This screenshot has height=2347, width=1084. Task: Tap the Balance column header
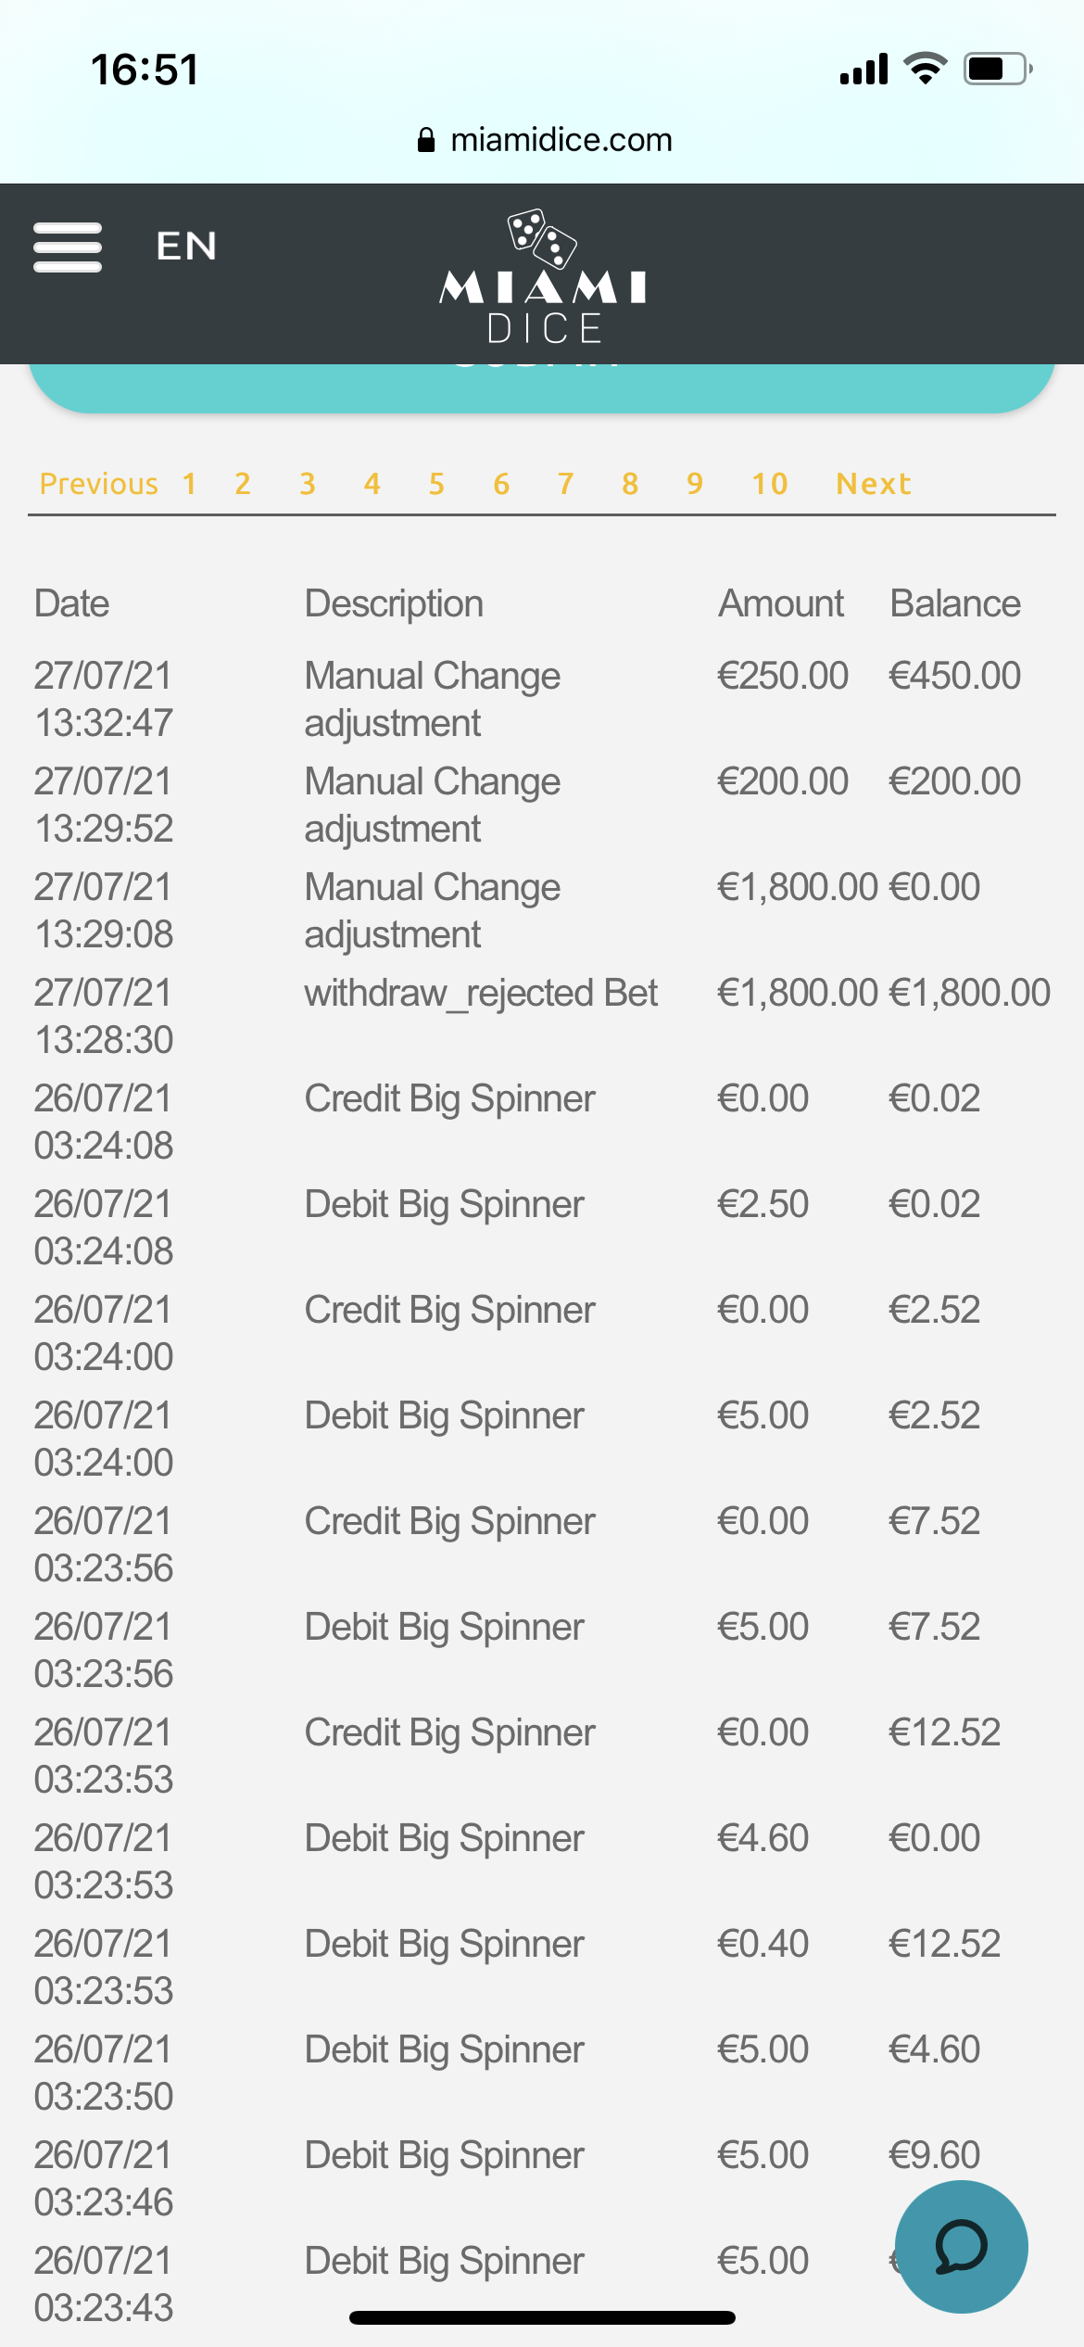pos(954,603)
